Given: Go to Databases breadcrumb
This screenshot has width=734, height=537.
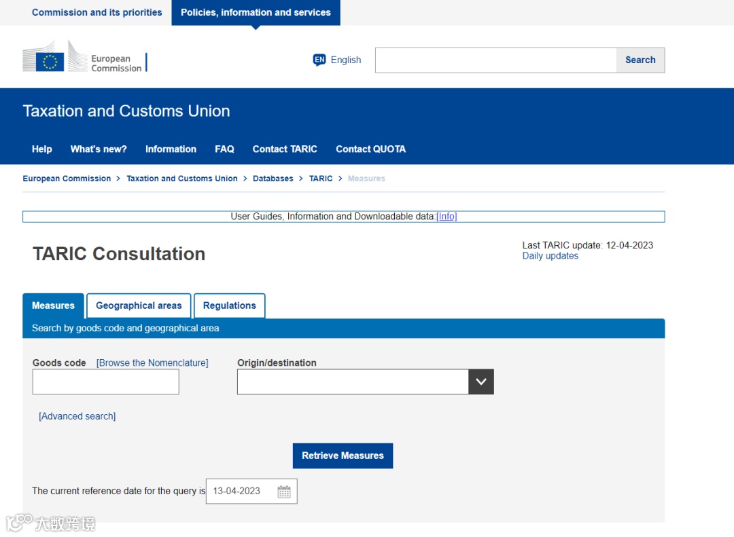Looking at the screenshot, I should click(273, 179).
